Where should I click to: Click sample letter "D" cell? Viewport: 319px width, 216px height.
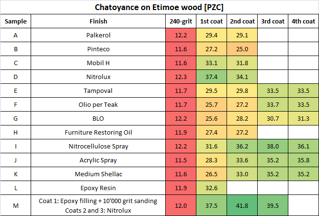pyautogui.click(x=16, y=77)
